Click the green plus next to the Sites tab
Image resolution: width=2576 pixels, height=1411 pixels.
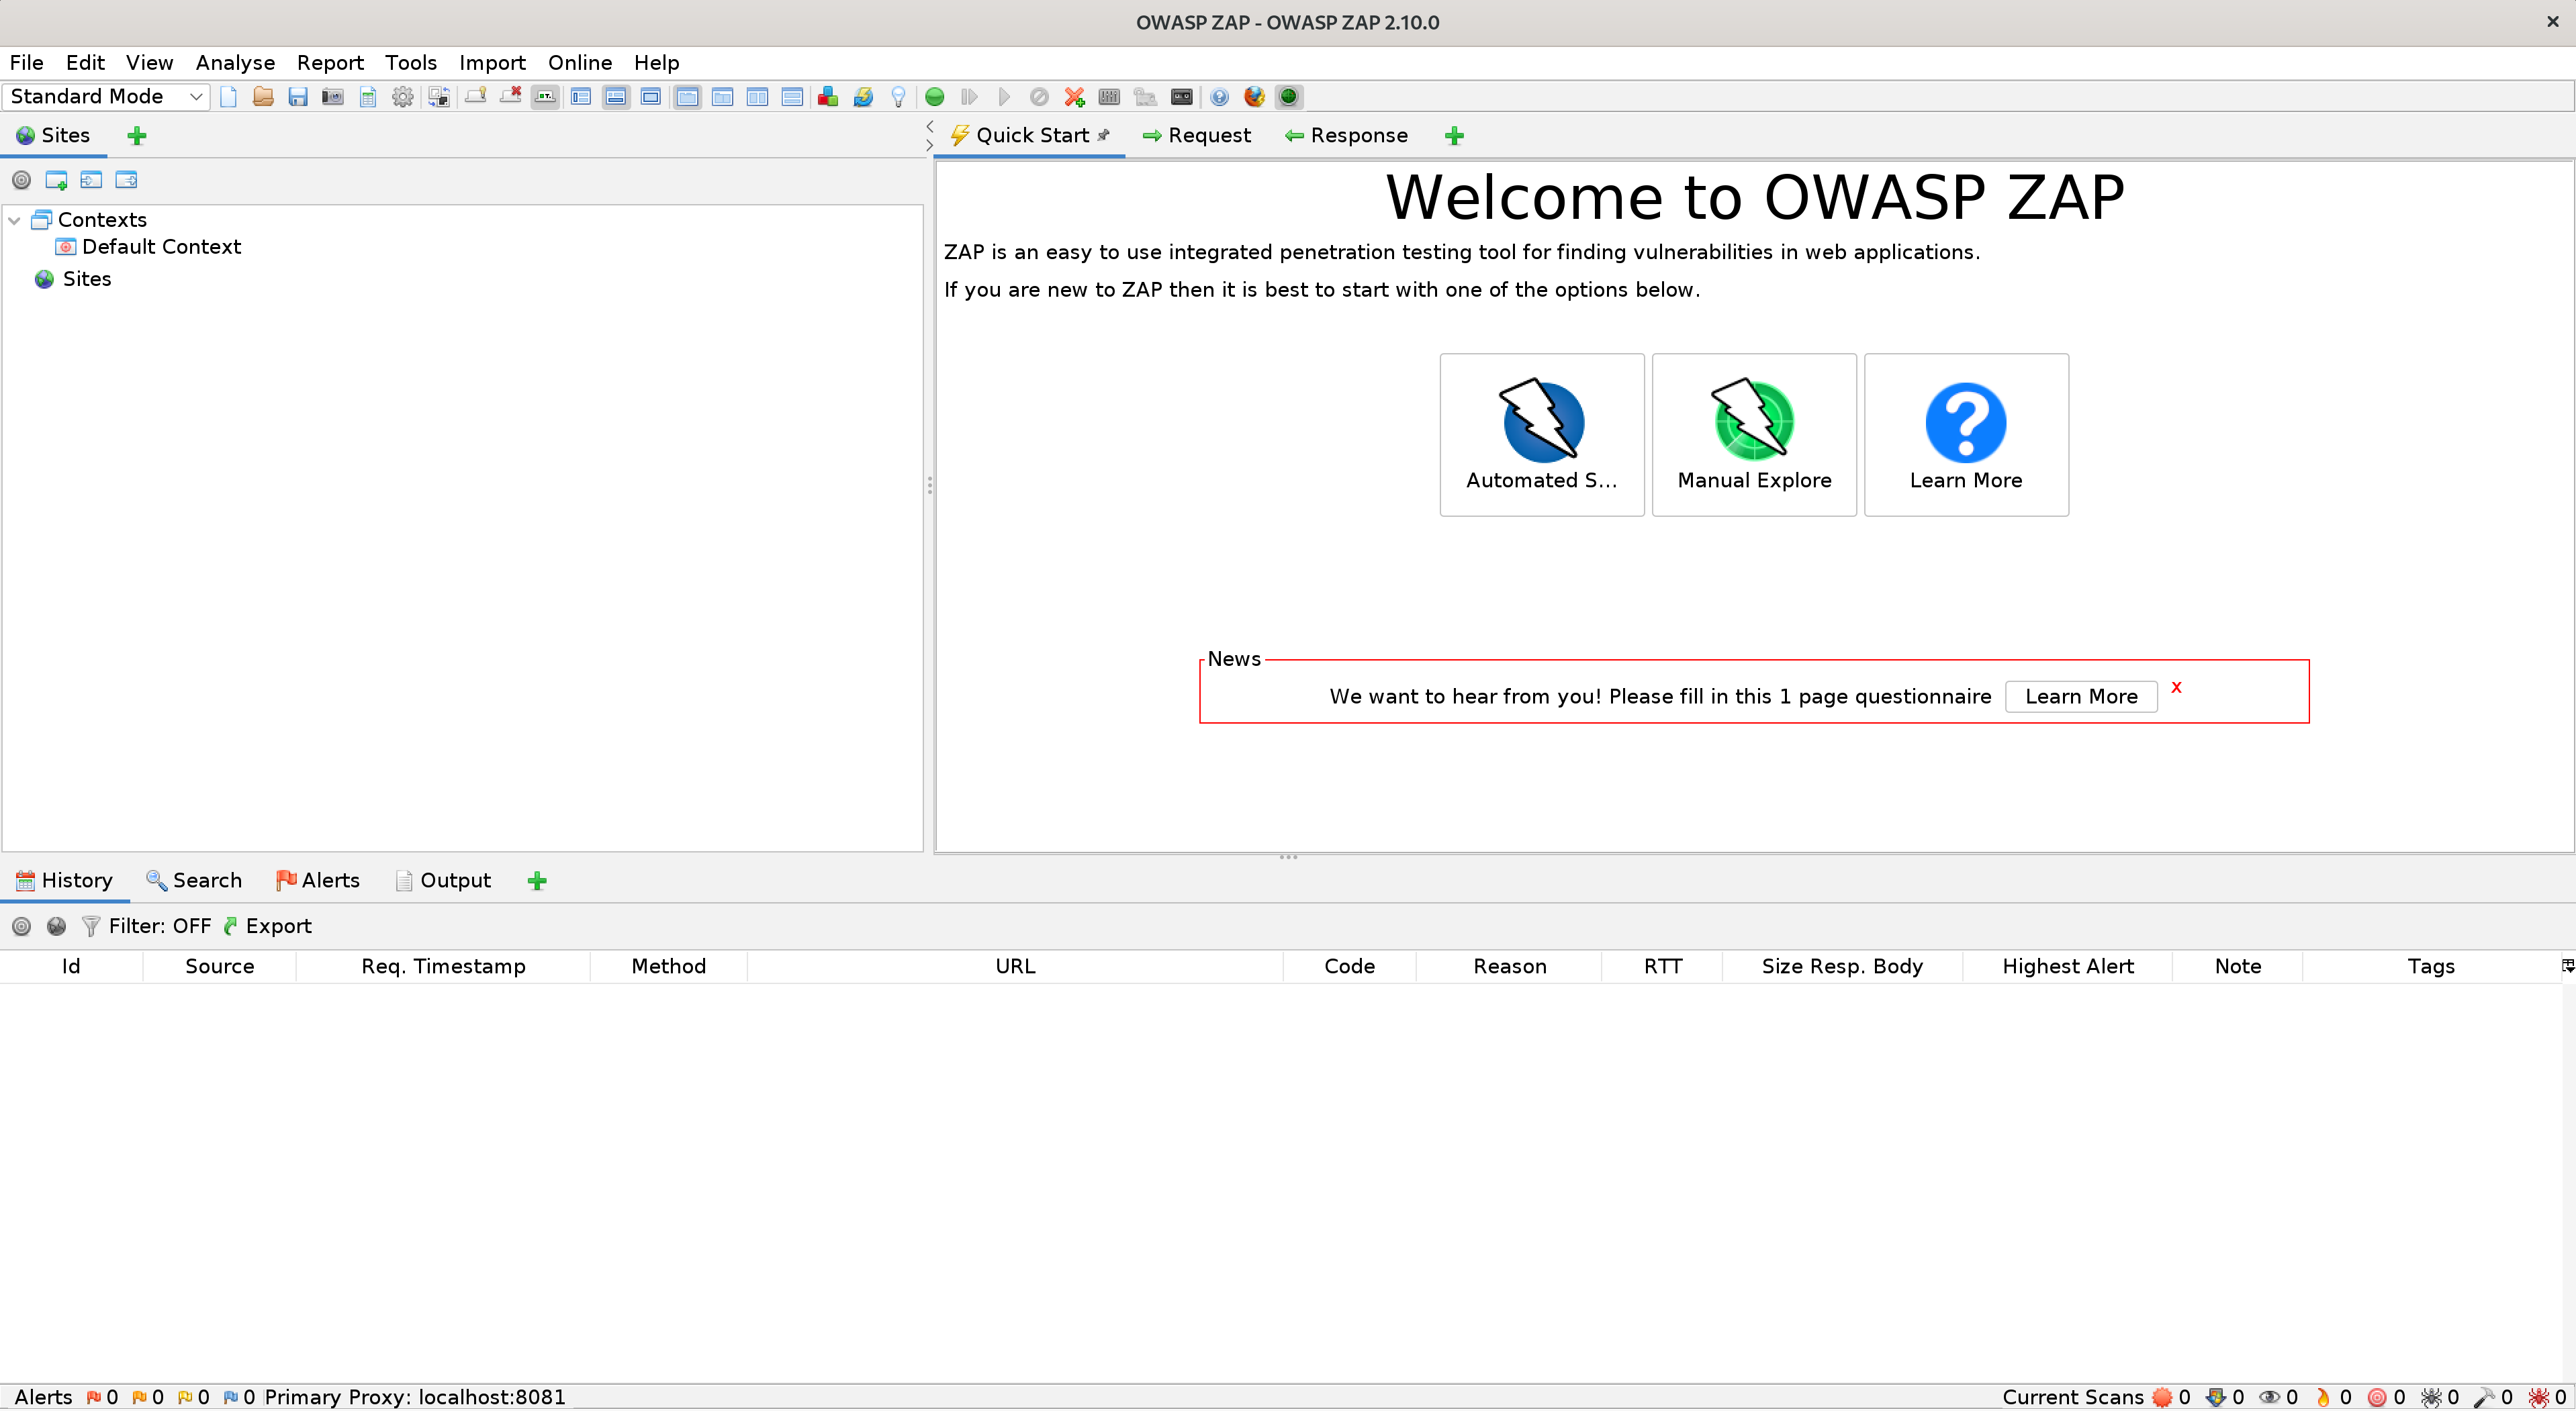click(137, 136)
